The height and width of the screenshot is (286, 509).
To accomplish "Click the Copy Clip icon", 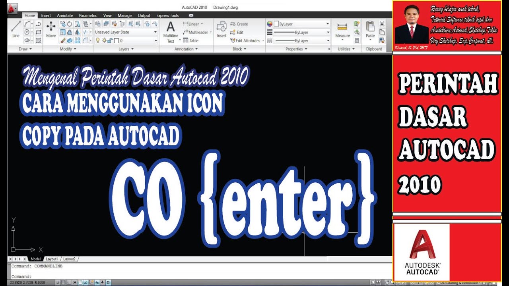I will click(382, 32).
